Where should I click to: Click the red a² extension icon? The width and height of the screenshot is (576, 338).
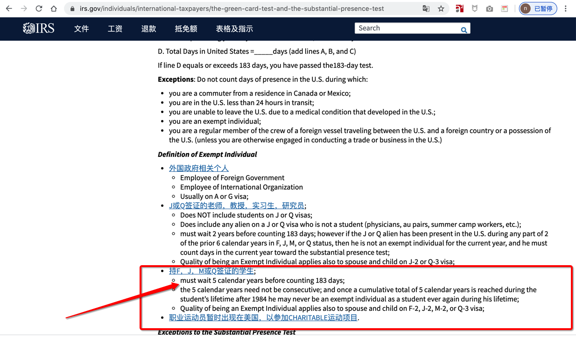pos(460,8)
